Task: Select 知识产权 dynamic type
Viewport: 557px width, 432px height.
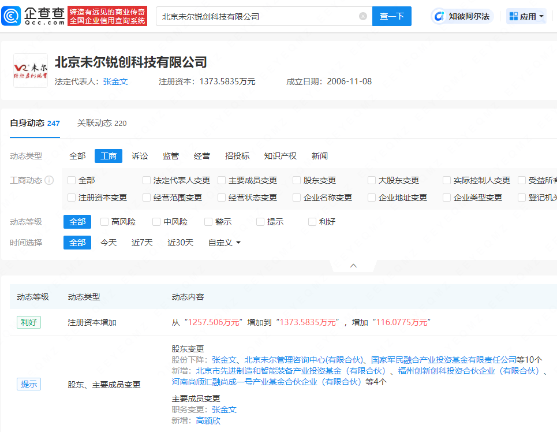Action: (281, 156)
